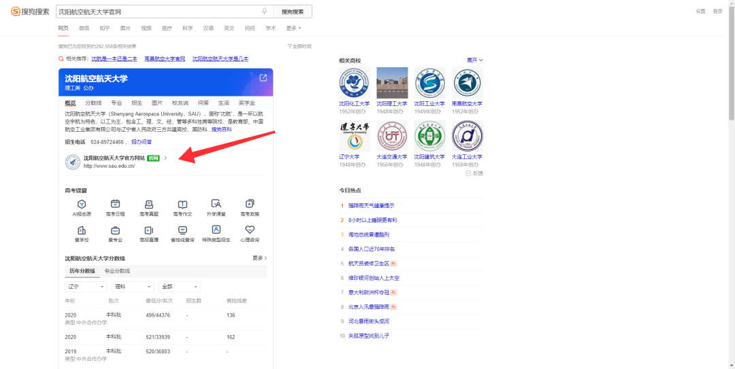Expand the 相关高校 list via 展开

click(475, 60)
